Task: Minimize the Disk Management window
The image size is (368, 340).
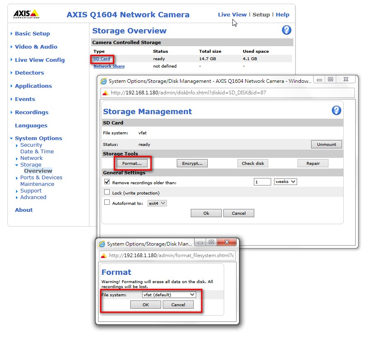Action: tap(319, 80)
